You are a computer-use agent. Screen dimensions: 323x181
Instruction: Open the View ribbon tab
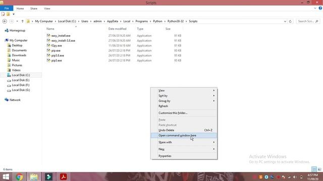click(x=47, y=9)
